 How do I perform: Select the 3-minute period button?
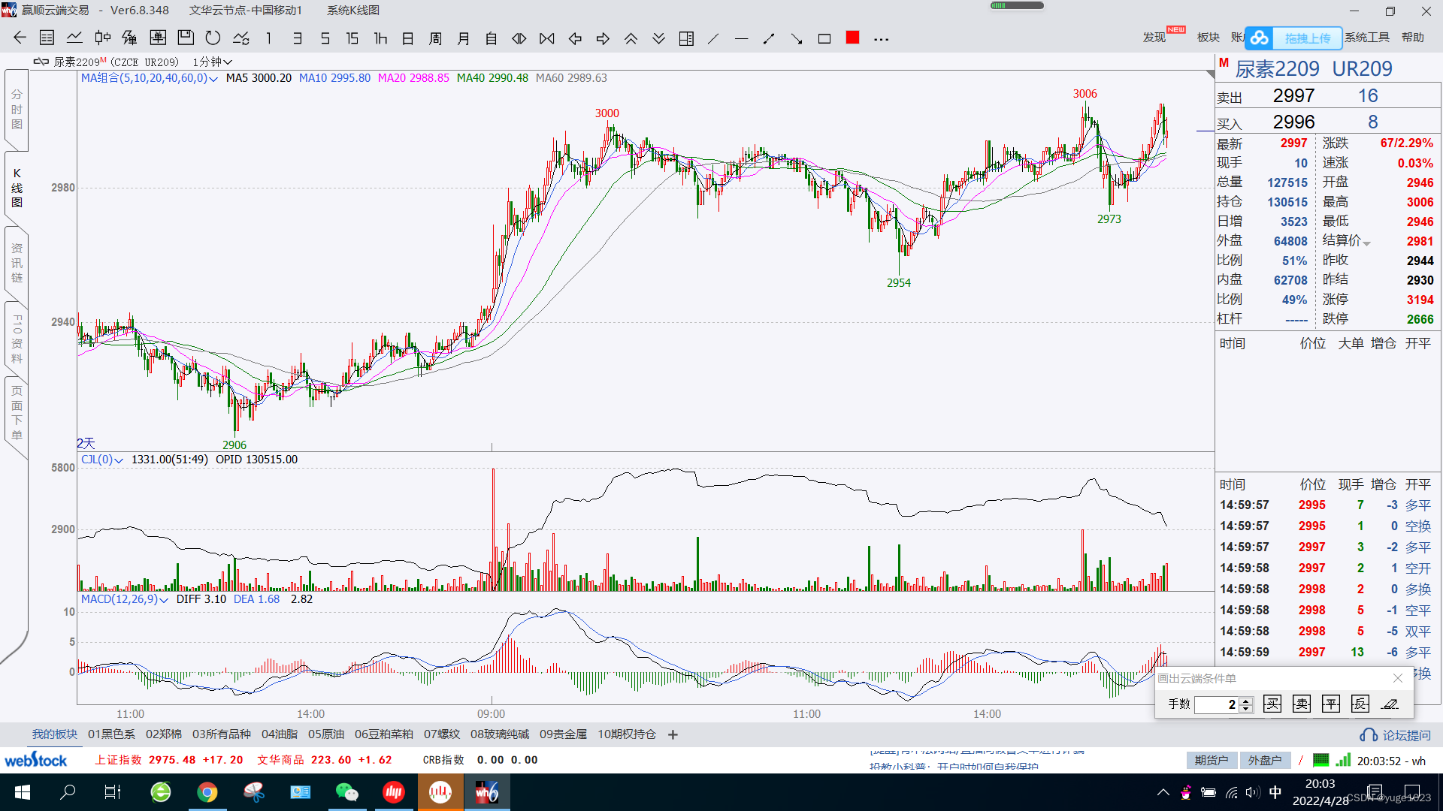pos(297,38)
